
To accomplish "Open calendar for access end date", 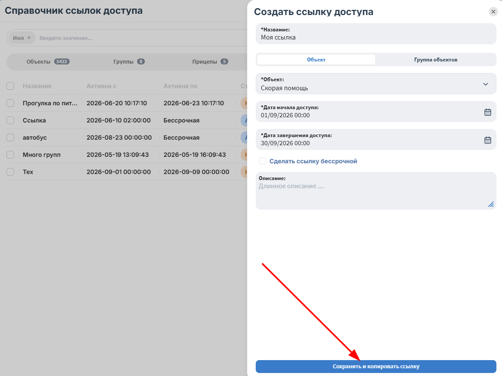I will point(487,140).
